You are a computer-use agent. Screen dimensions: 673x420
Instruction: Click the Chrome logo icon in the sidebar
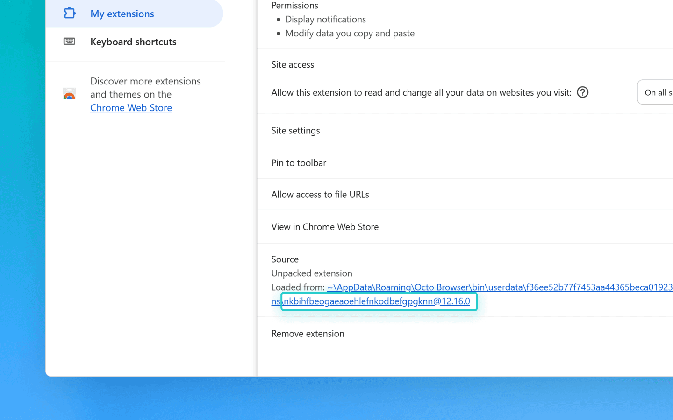point(69,94)
